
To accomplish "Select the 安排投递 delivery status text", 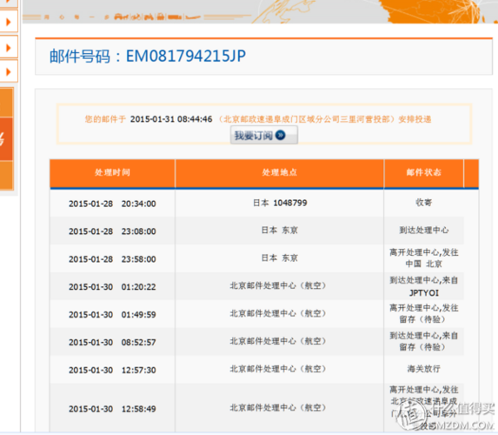I will tap(415, 119).
